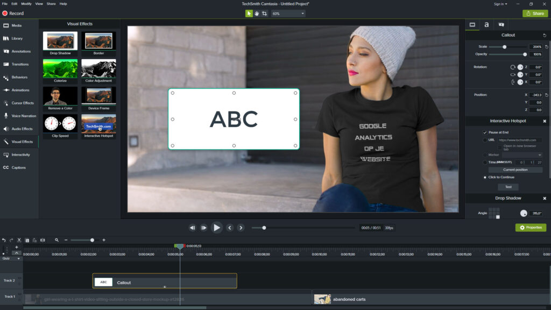Select the Border effect thumbnail
The image size is (551, 310).
click(98, 41)
